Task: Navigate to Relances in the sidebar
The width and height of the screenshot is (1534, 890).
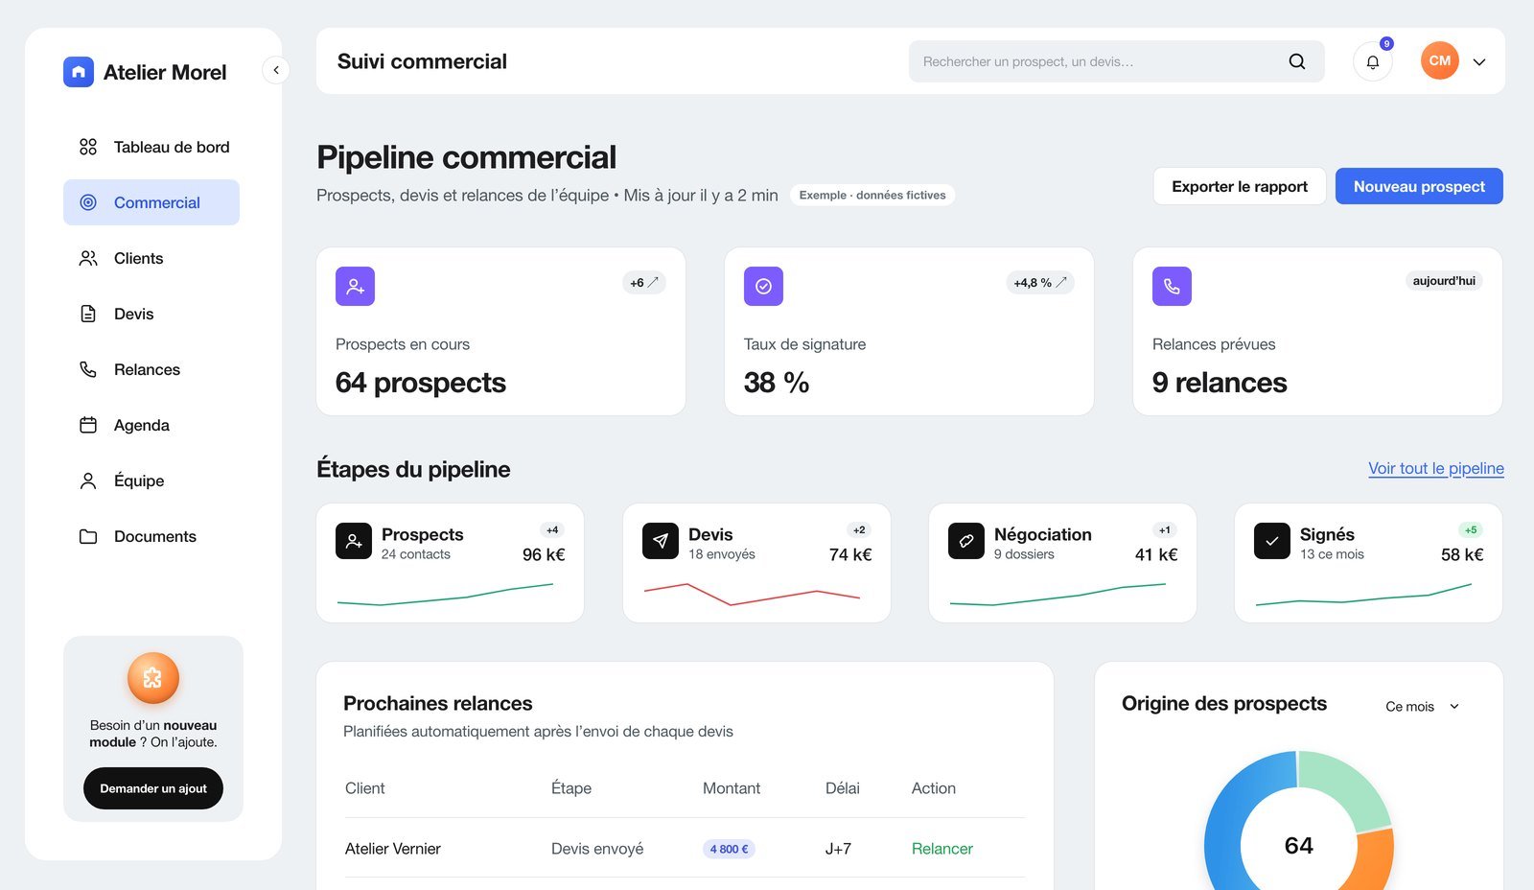Action: tap(151, 369)
